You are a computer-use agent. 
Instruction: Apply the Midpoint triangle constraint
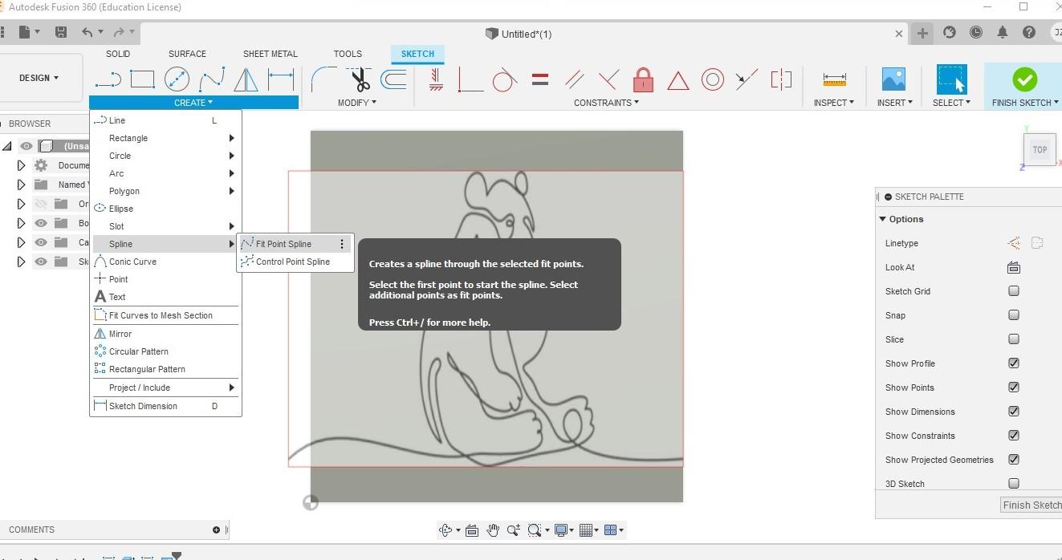678,80
